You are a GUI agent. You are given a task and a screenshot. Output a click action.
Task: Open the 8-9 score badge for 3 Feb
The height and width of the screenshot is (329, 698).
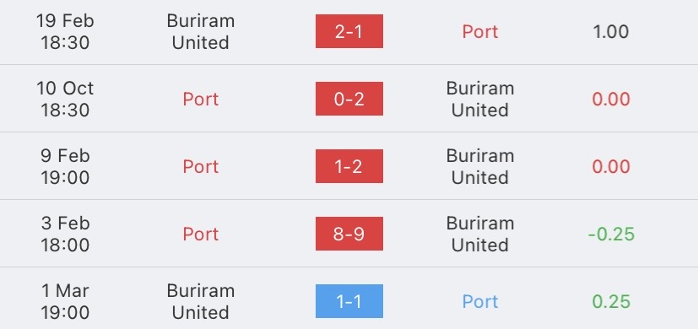click(x=349, y=234)
